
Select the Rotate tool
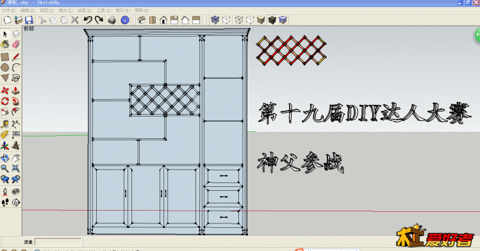click(x=5, y=101)
